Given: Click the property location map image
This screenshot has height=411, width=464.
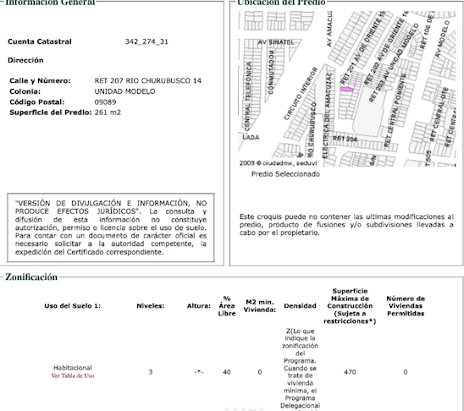Looking at the screenshot, I should (x=347, y=89).
